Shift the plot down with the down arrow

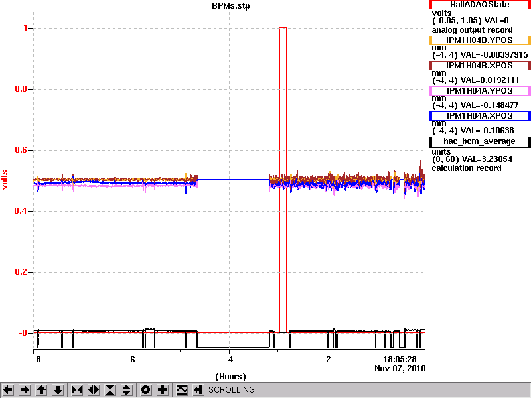click(x=58, y=390)
